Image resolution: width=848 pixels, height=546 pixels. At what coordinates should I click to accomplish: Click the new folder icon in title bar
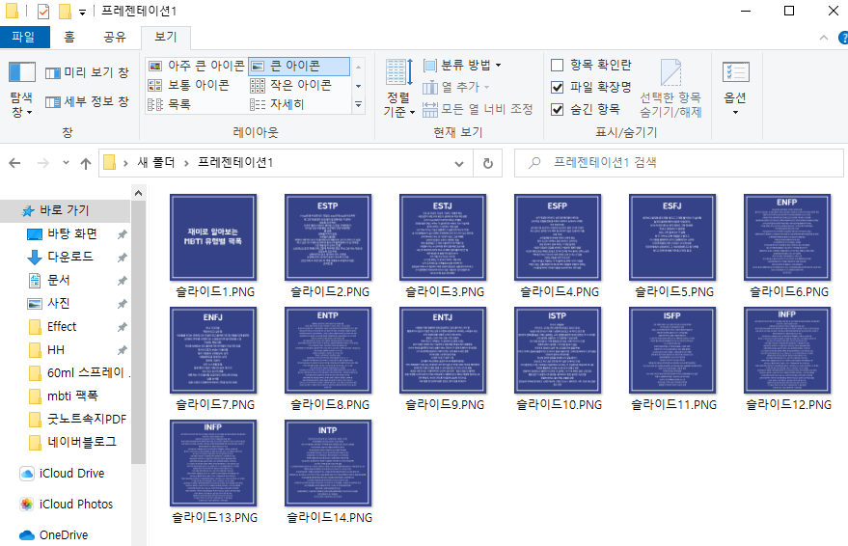click(x=65, y=11)
